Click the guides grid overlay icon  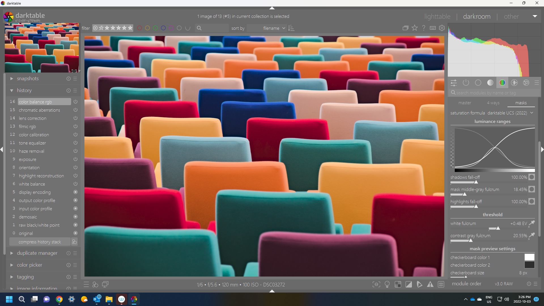441,284
